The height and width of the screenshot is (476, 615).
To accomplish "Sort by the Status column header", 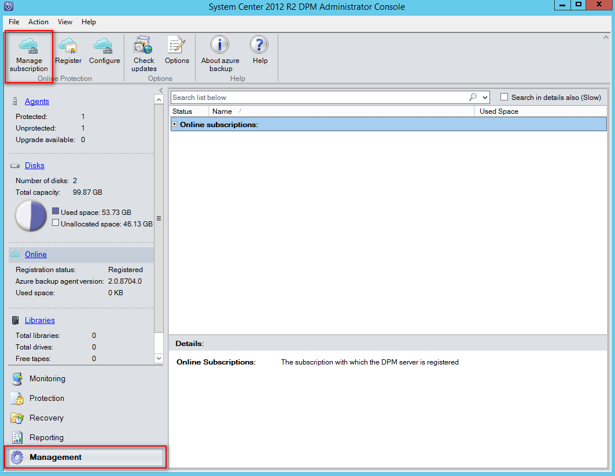I will (x=189, y=111).
